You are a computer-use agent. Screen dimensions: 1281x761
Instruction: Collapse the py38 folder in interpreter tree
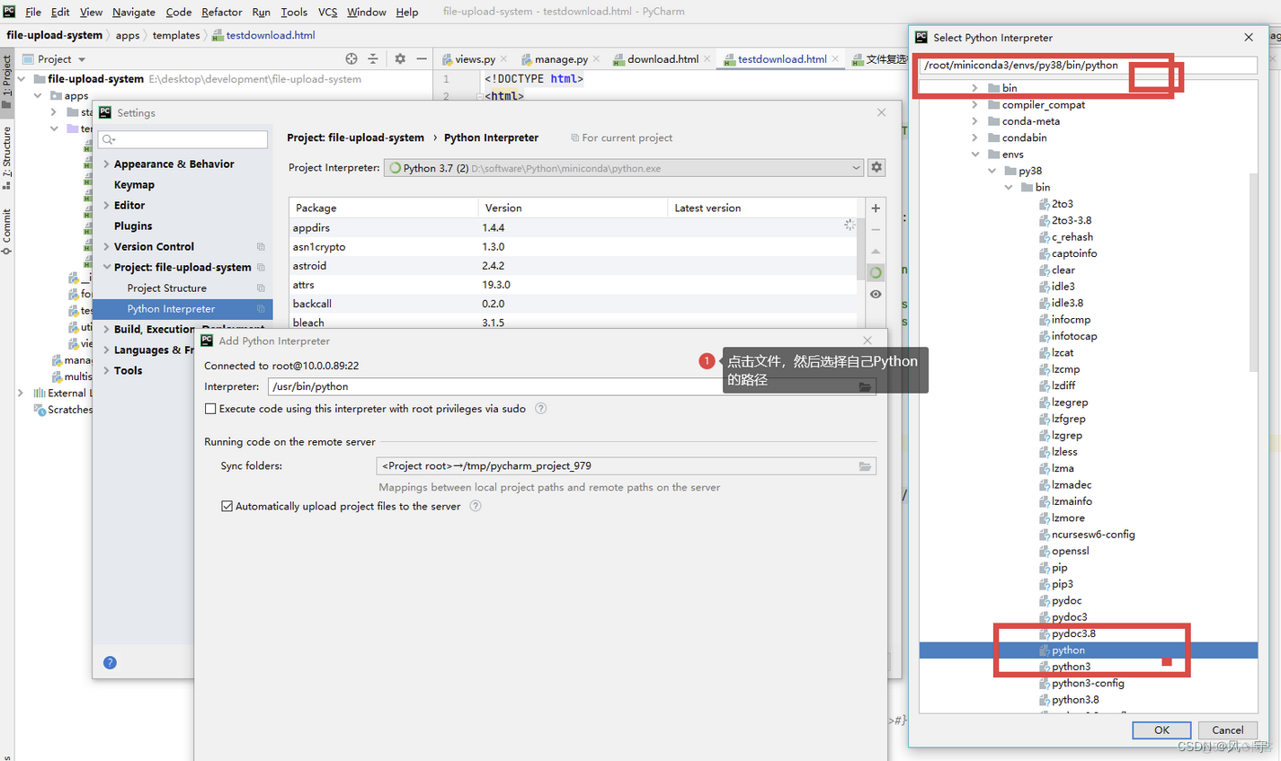coord(992,171)
